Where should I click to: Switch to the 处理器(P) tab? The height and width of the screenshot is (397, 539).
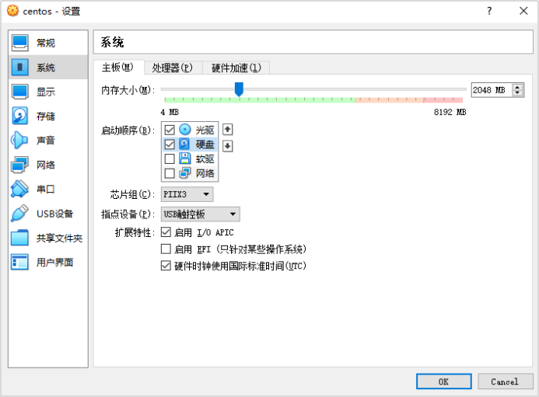[173, 68]
